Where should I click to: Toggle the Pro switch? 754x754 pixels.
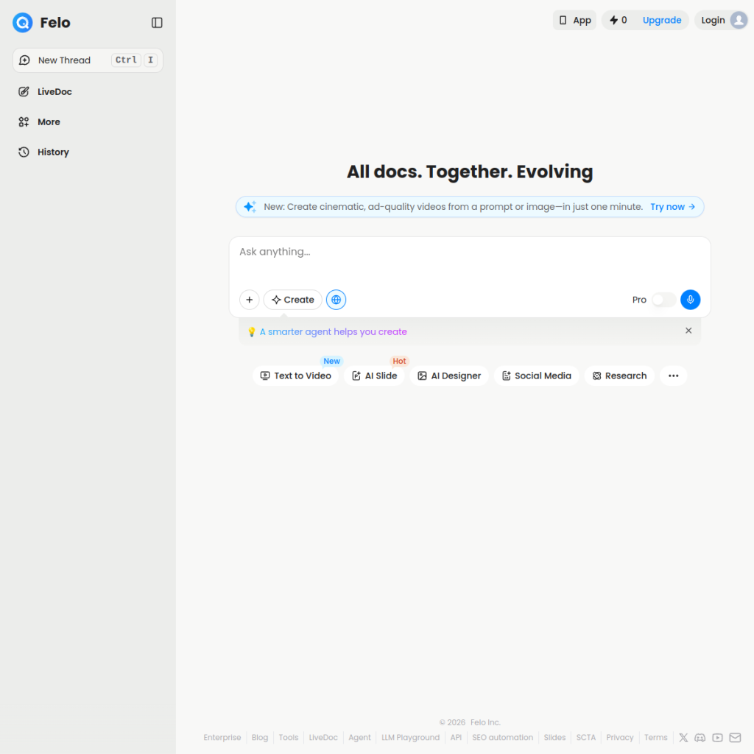pyautogui.click(x=663, y=300)
